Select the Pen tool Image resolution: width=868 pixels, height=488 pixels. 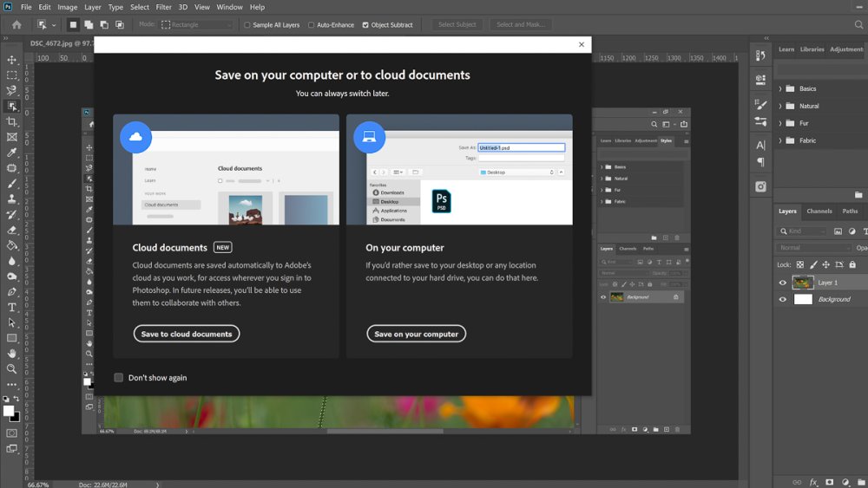(x=11, y=292)
